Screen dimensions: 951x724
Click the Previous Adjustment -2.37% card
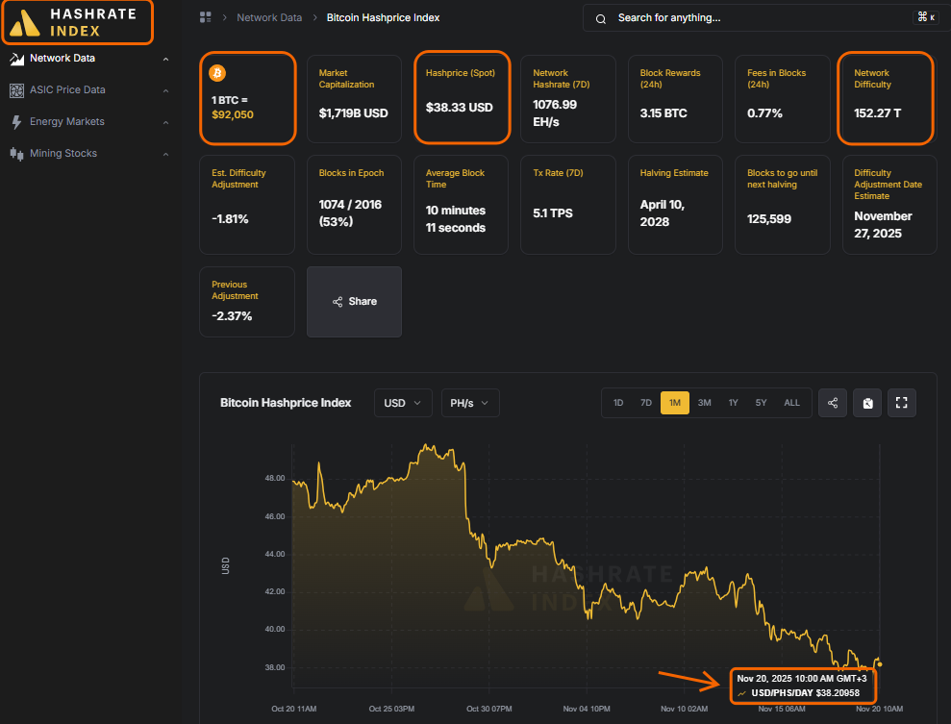(247, 302)
